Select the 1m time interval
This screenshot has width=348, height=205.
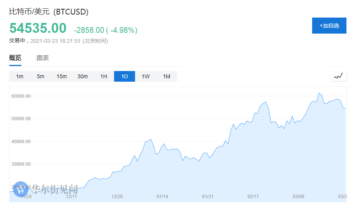pos(20,76)
